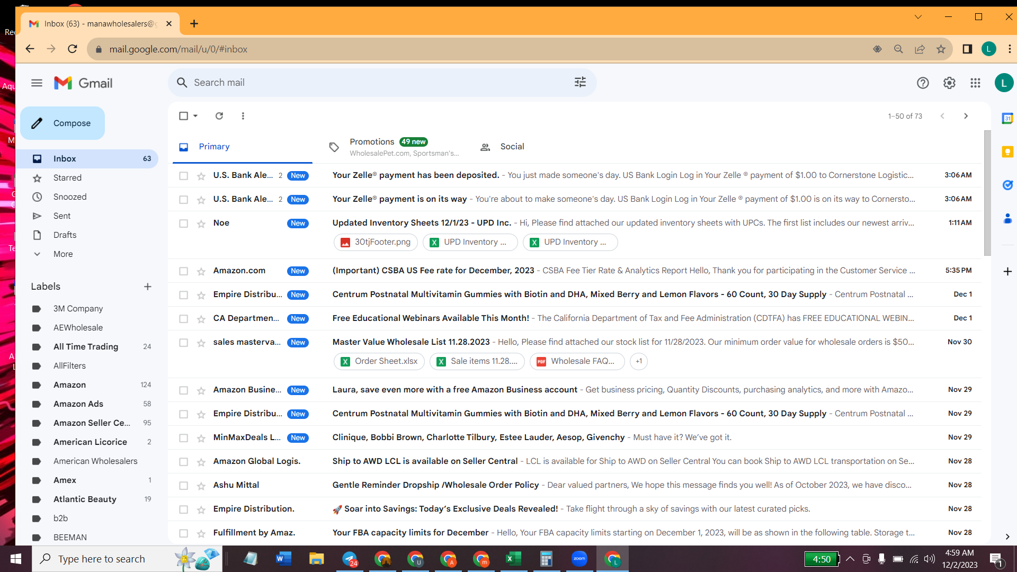This screenshot has height=572, width=1017.
Task: Open the 30tjFooter.png attachment
Action: 376,242
